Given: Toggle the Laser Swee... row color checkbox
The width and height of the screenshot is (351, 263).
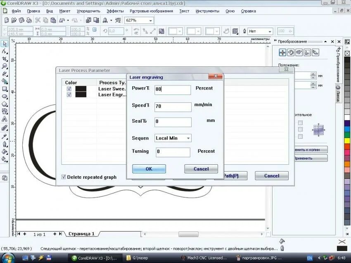Looking at the screenshot, I should pyautogui.click(x=69, y=89).
